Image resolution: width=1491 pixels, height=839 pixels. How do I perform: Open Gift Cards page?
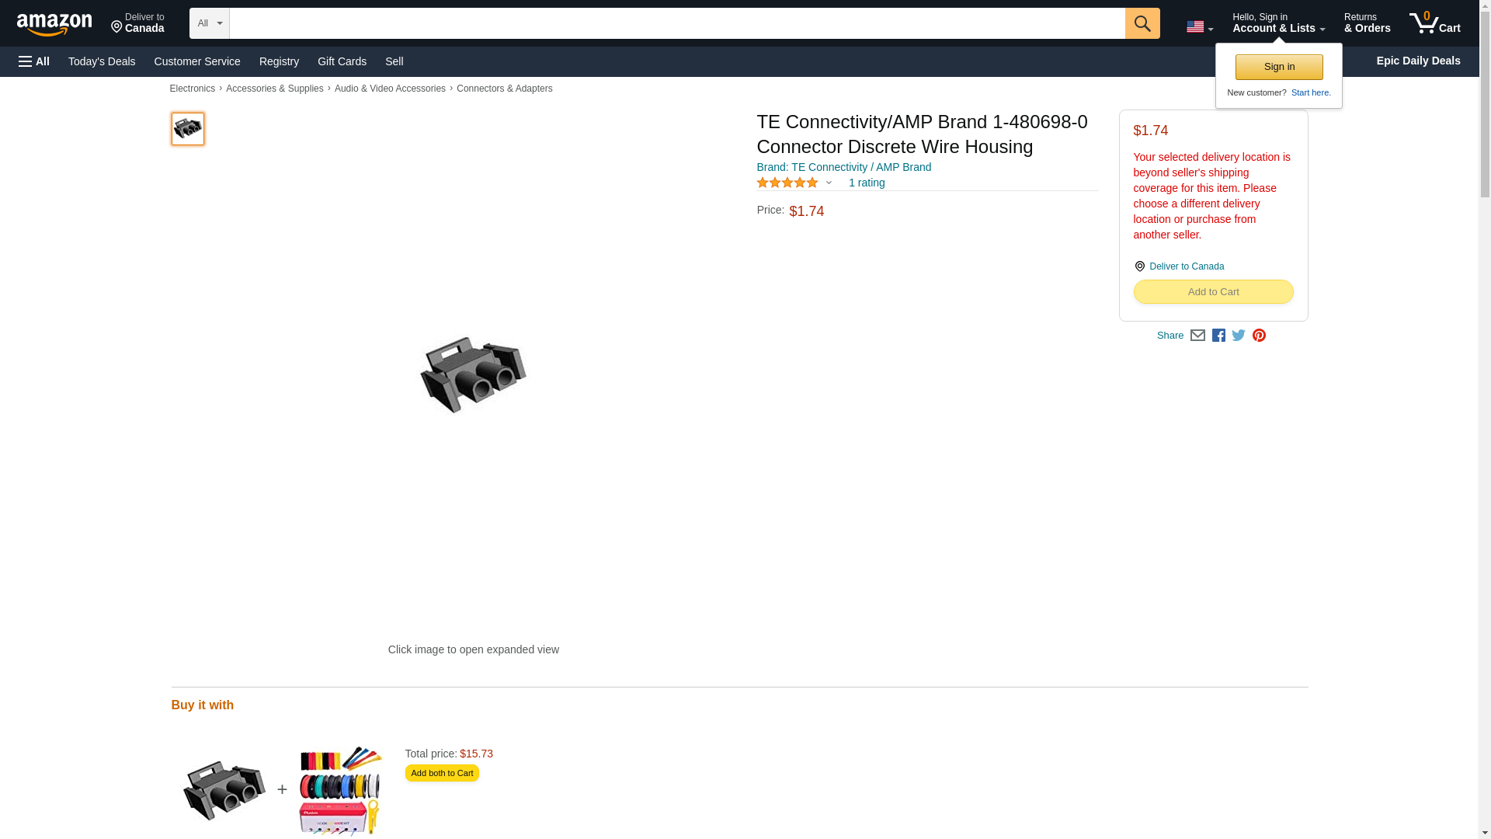342,61
